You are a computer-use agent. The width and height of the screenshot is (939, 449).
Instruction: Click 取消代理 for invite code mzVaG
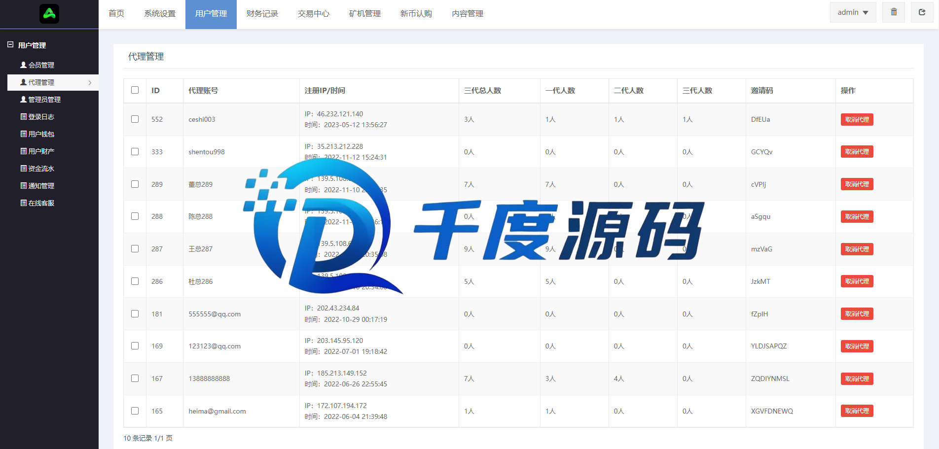[857, 249]
